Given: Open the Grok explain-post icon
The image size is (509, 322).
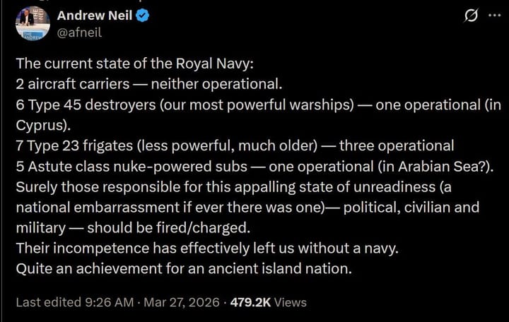Looking at the screenshot, I should [x=467, y=16].
